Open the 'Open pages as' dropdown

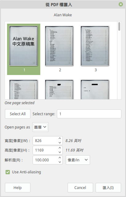click(x=40, y=127)
